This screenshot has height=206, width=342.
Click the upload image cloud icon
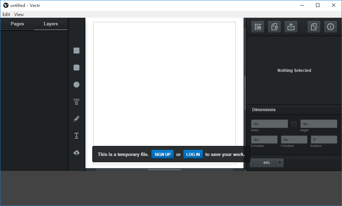point(76,153)
